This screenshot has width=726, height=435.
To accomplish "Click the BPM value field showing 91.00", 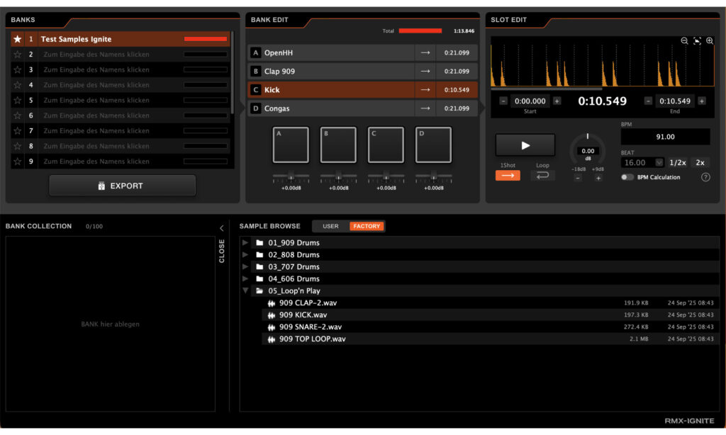I will [665, 135].
